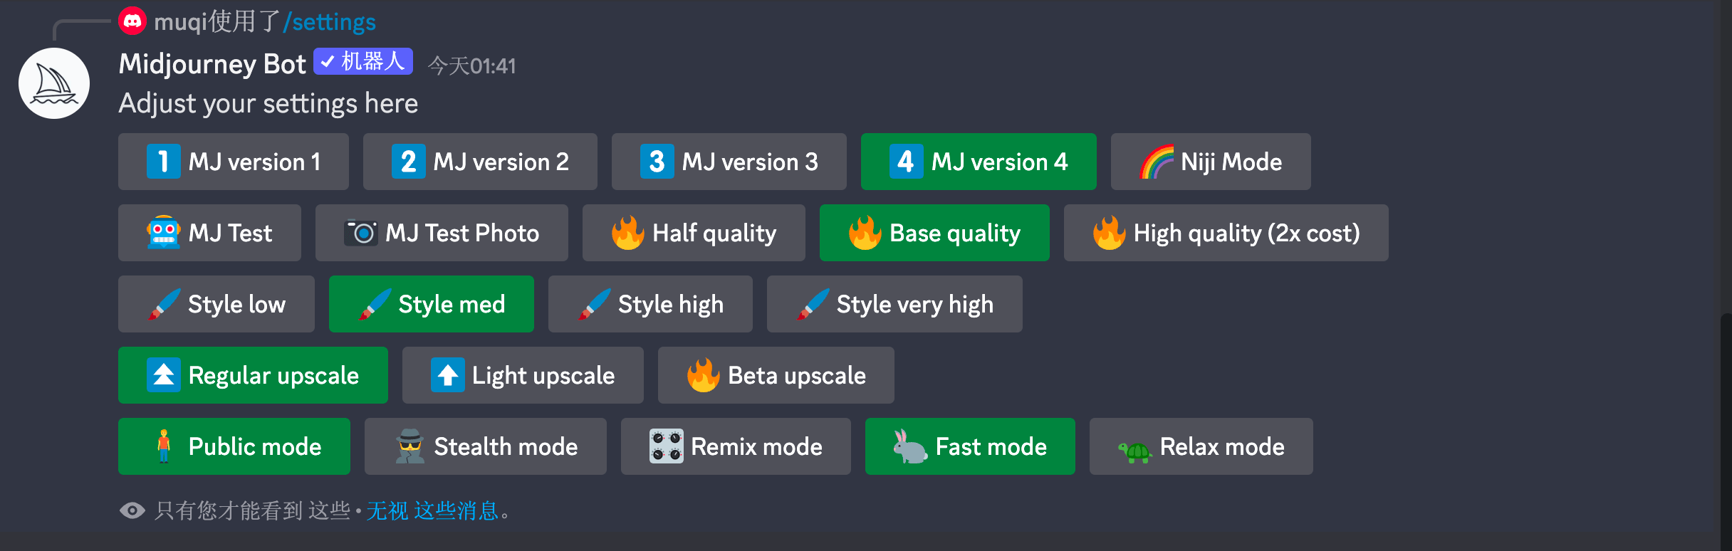Click the verified bot badge (机器人)
The width and height of the screenshot is (1732, 551).
point(363,62)
